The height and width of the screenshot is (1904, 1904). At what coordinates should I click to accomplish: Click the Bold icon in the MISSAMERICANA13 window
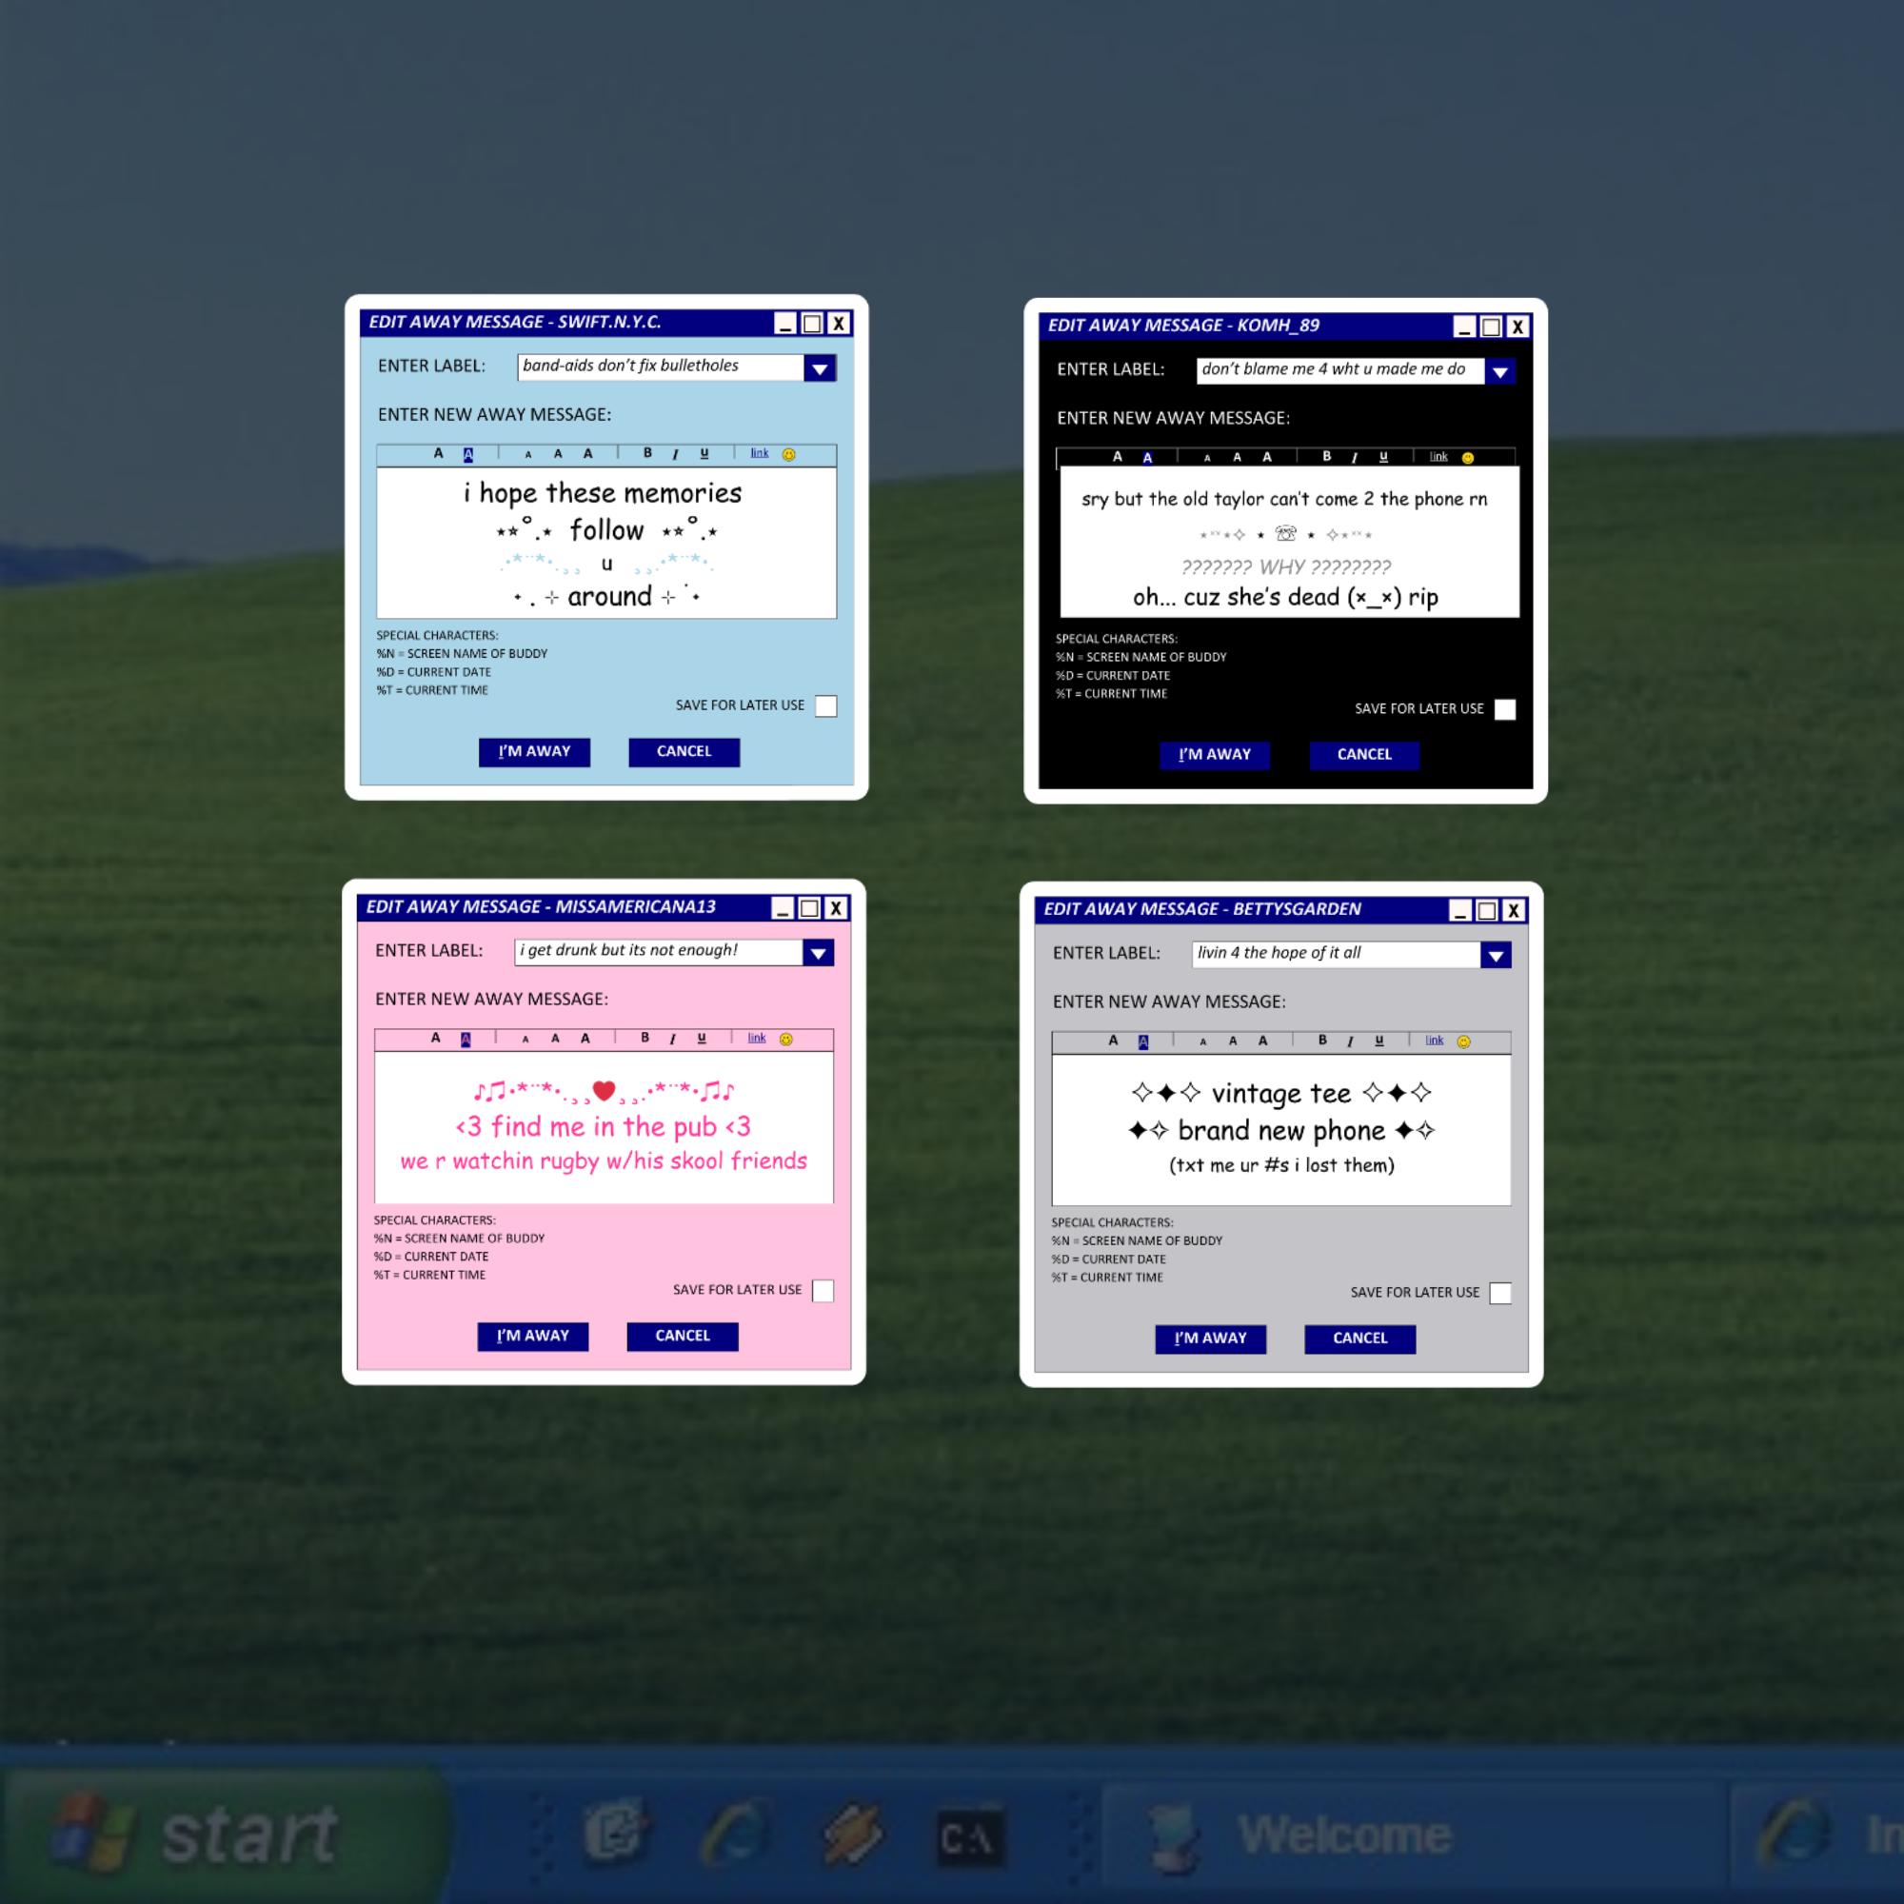[645, 1038]
